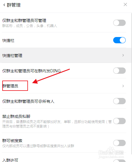The width and height of the screenshot is (132, 162).
Task: Click the 群管理 header title
Action: click(x=14, y=5)
